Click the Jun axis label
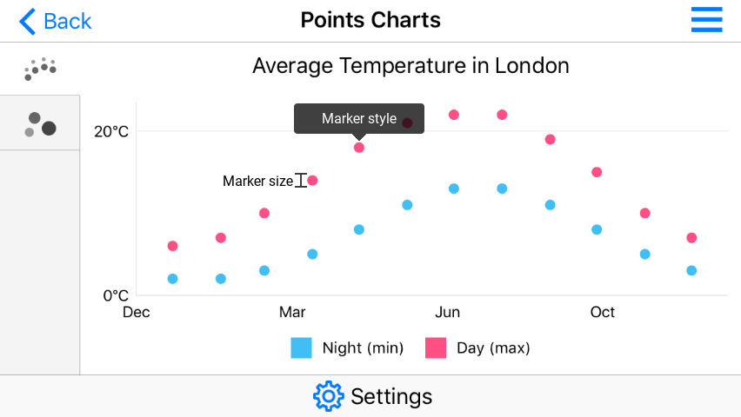 447,312
